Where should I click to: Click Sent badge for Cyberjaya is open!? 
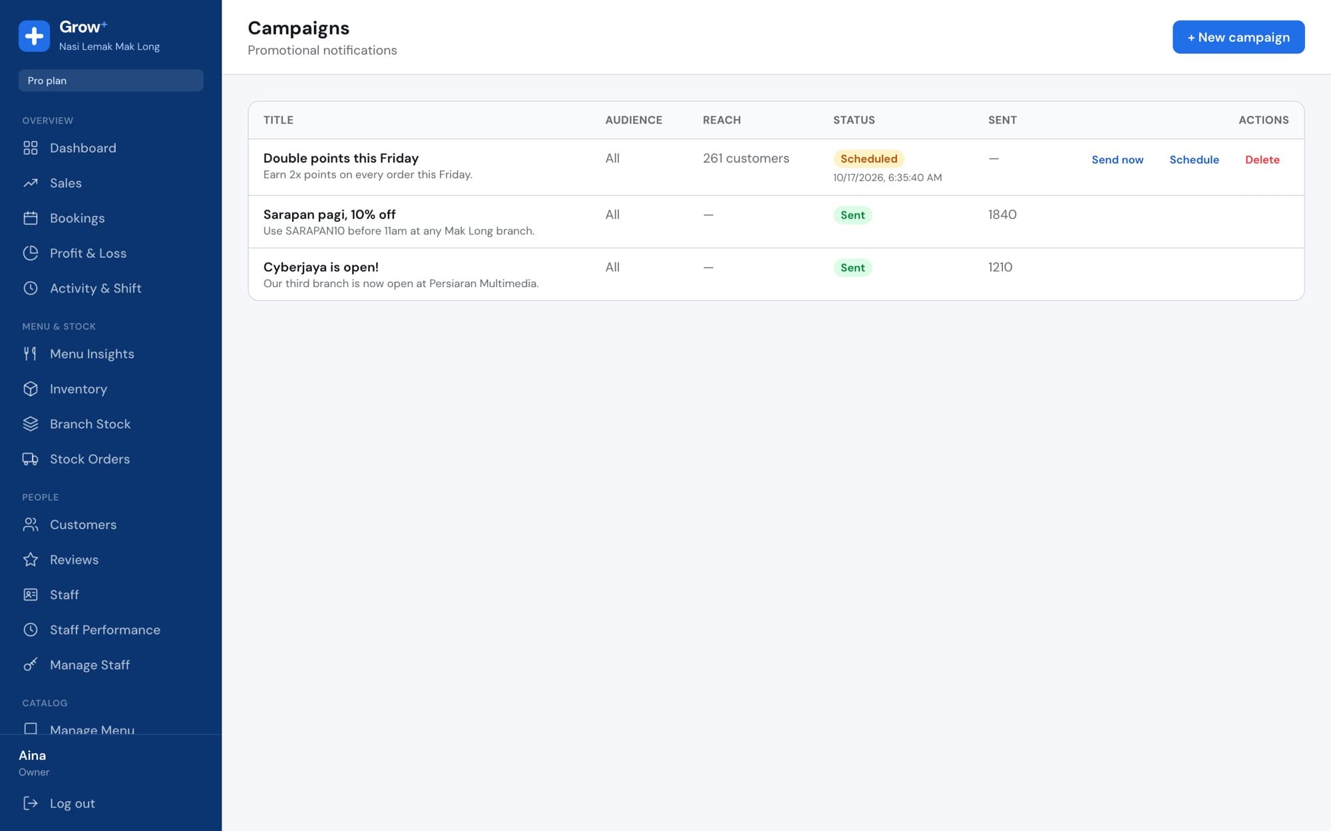point(853,267)
